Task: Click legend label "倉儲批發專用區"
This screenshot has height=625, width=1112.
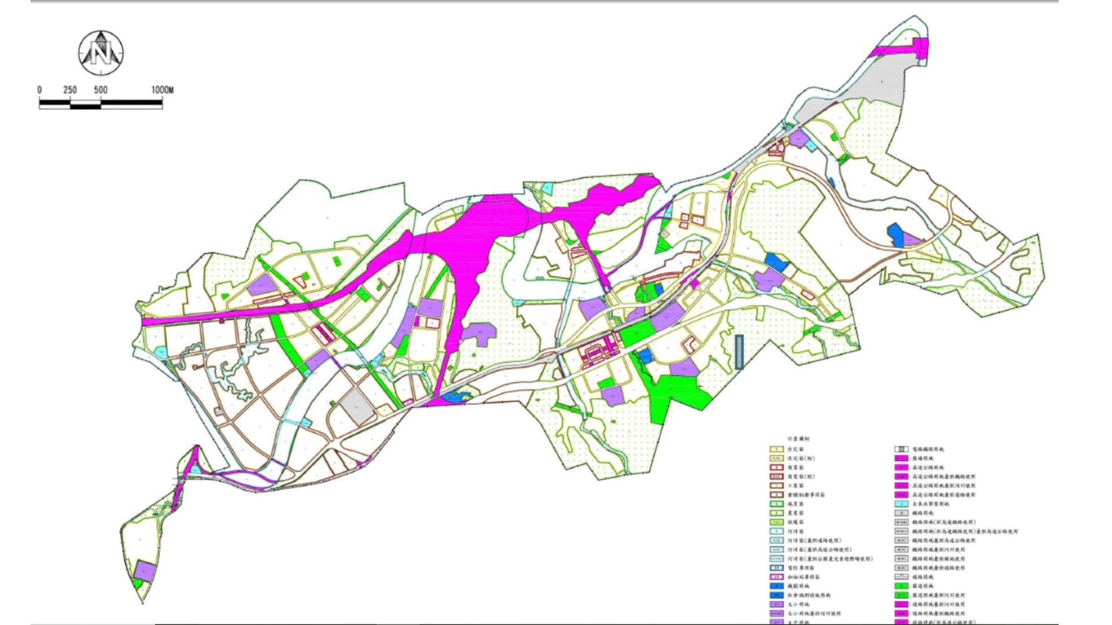Action: tap(806, 495)
